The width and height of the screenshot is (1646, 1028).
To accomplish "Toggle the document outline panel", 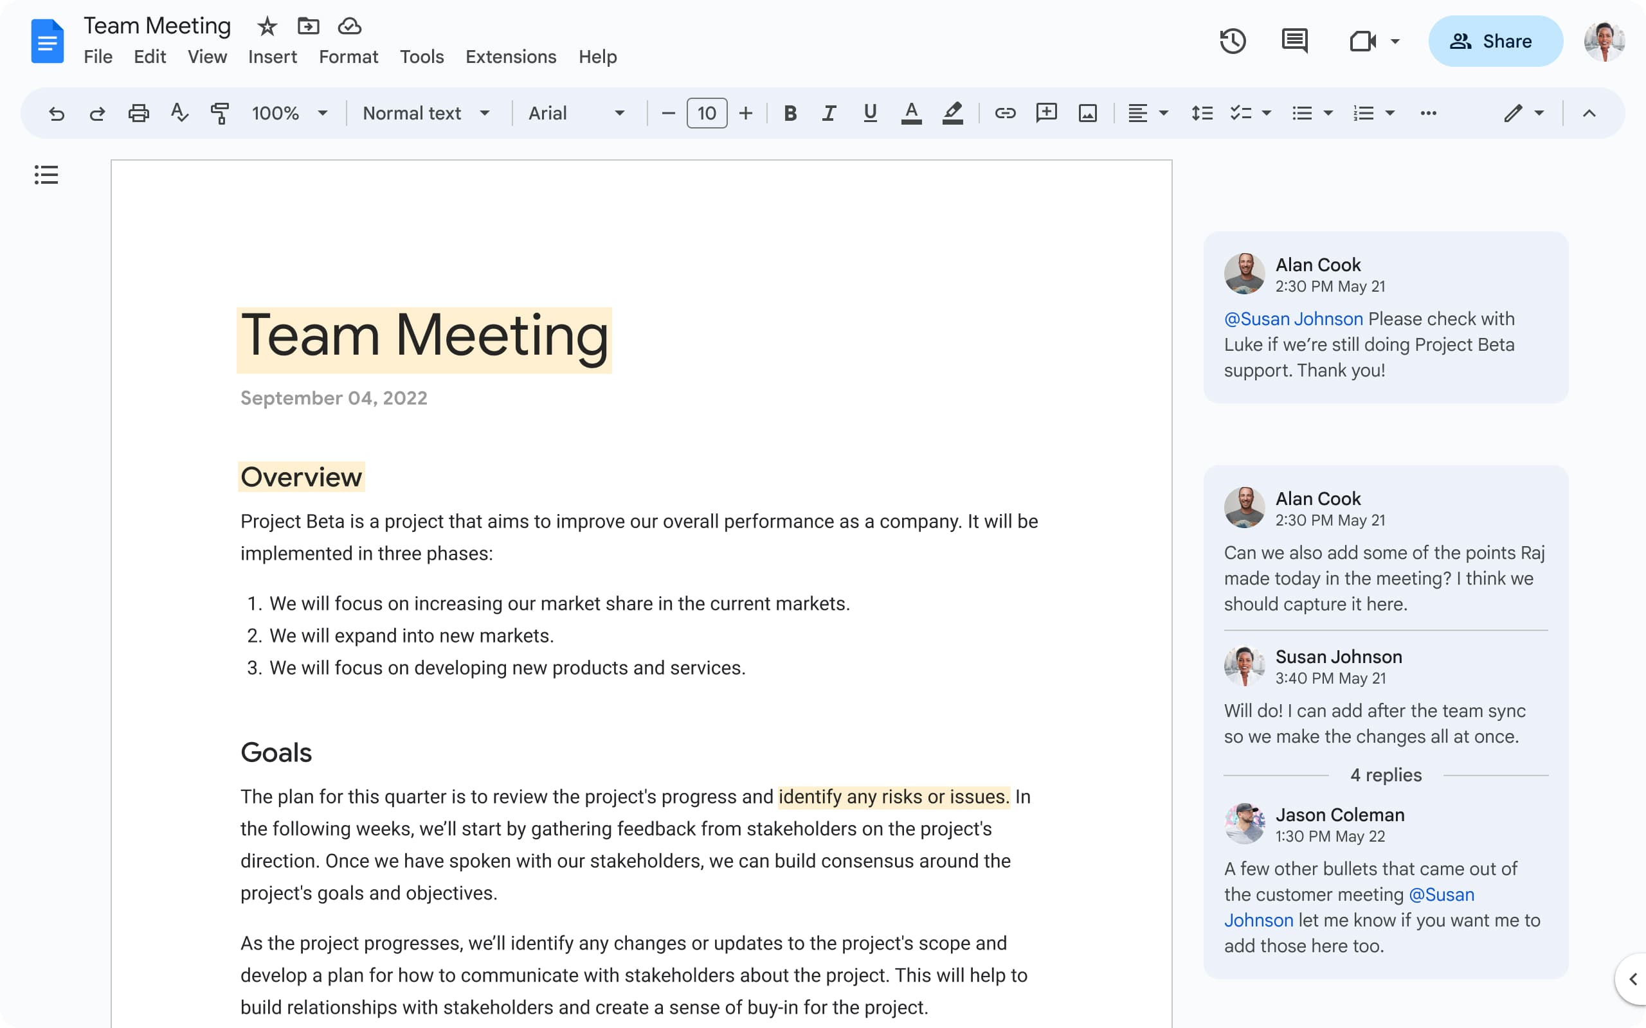I will (46, 175).
